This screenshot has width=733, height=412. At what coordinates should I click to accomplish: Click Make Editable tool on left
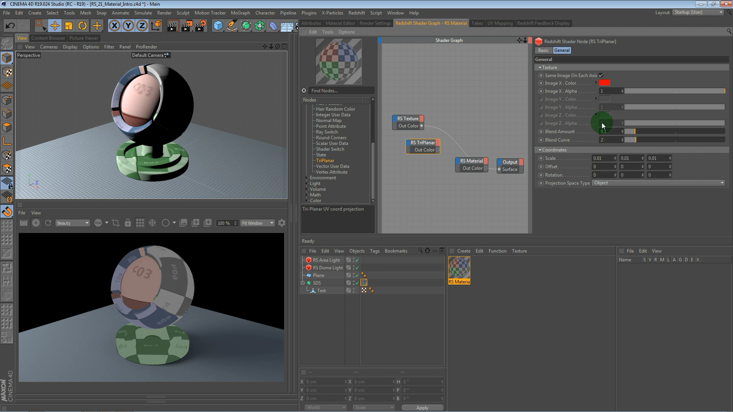[7, 44]
